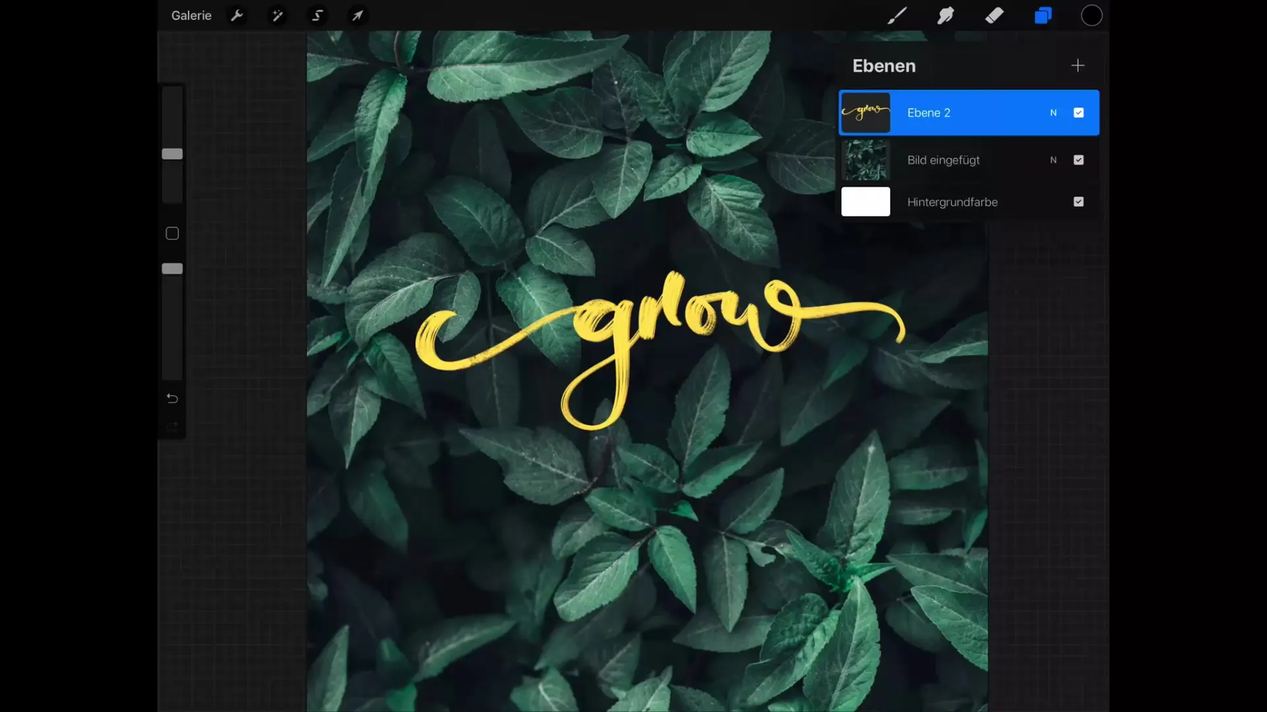This screenshot has height=712, width=1267.
Task: Click the Ebenen panel title
Action: (884, 66)
